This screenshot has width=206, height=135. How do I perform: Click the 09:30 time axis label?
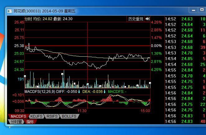coord(19,111)
